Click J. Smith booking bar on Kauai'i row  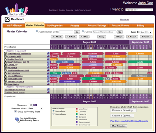tap(65, 62)
